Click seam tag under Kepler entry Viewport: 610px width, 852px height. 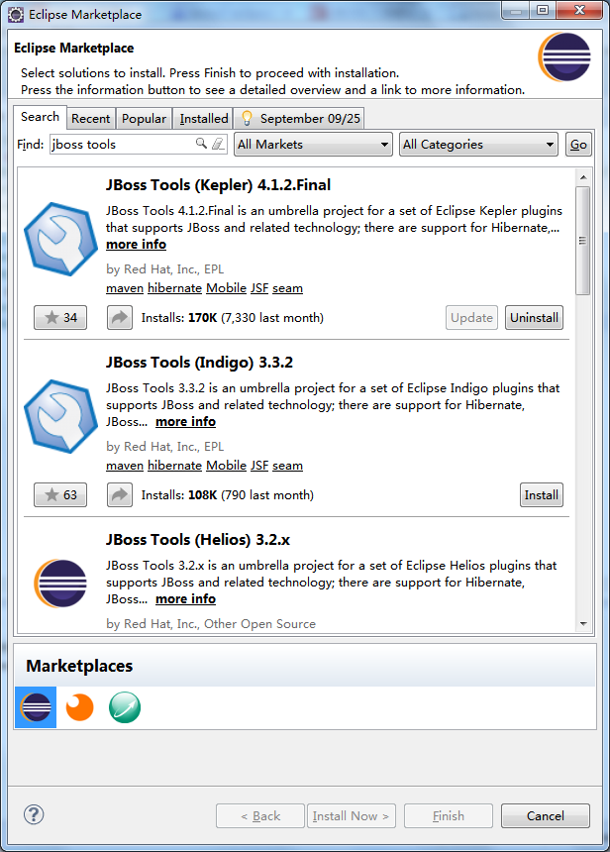click(288, 288)
